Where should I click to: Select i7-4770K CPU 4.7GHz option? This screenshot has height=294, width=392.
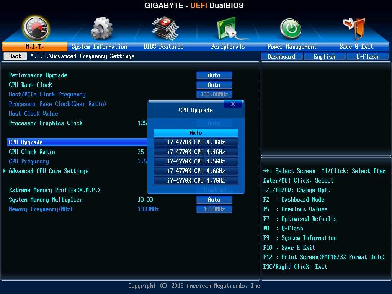coord(196,180)
